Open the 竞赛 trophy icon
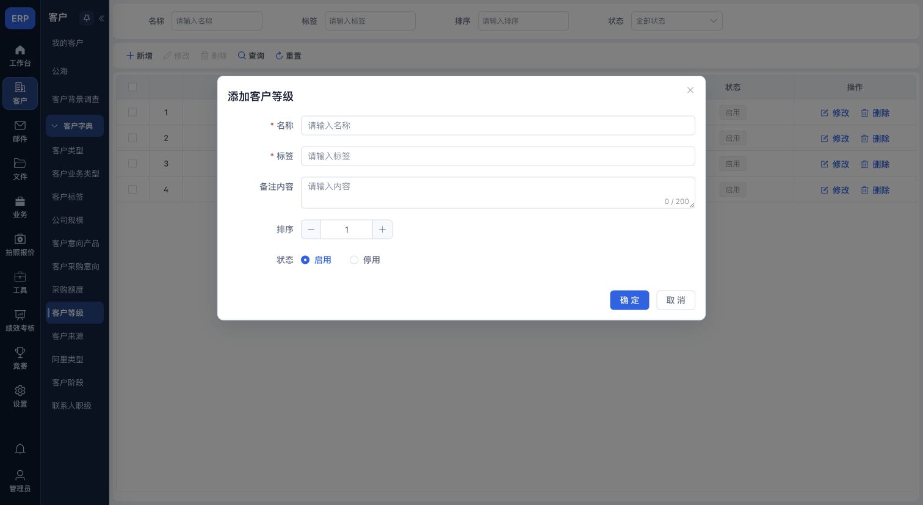923x505 pixels. pos(20,353)
